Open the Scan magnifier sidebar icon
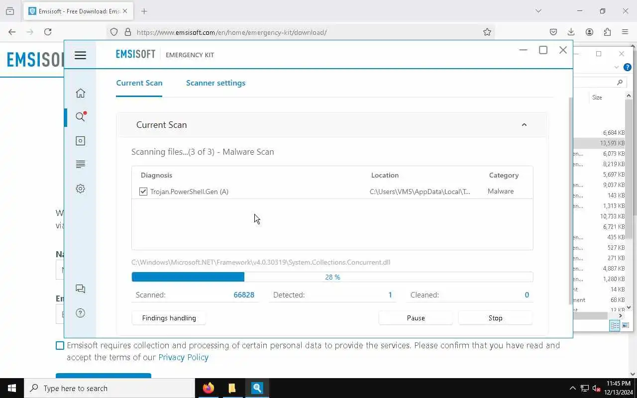 pos(80,117)
